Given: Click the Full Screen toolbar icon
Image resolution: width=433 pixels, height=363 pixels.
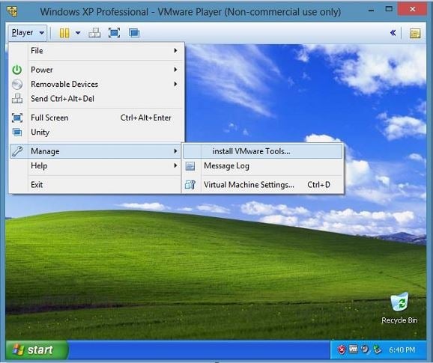Looking at the screenshot, I should tap(114, 33).
